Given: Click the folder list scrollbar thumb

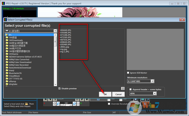Looking at the screenshot, I should (x=55, y=41).
